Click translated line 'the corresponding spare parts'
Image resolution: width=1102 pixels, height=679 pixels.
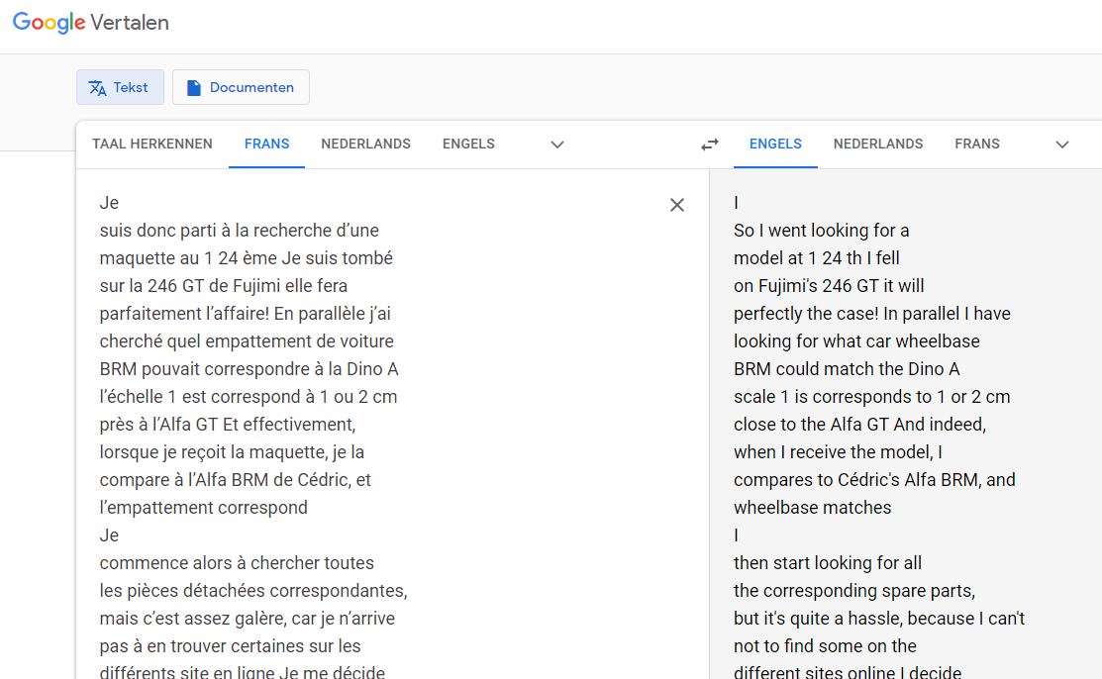(853, 591)
